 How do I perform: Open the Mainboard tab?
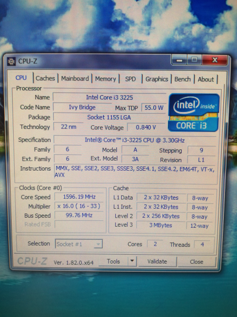[75, 79]
